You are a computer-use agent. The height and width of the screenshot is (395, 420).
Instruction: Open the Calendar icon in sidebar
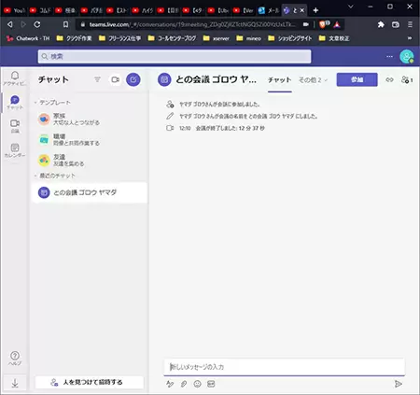coord(15,150)
